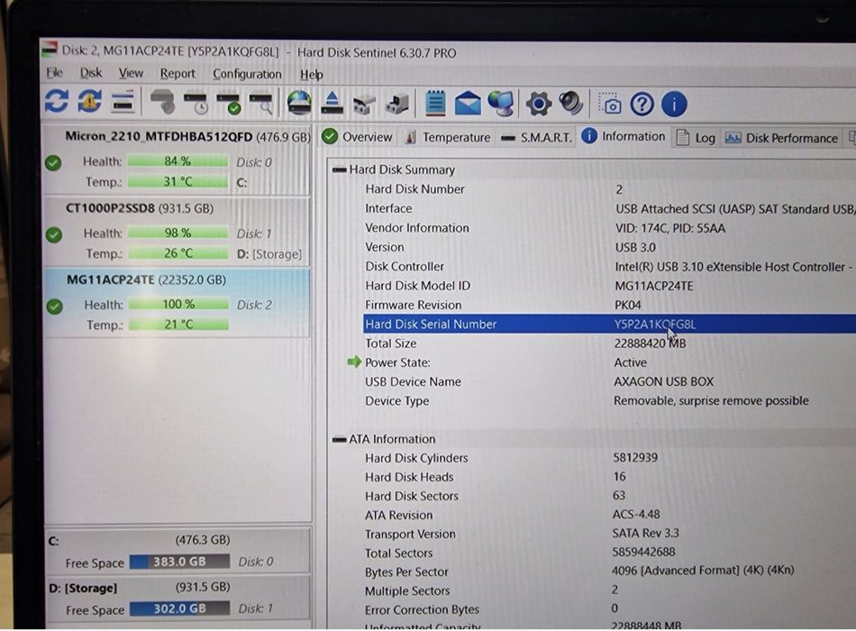The height and width of the screenshot is (631, 856).
Task: Select the CT1000P2SSD8 disk entry
Action: tap(177, 232)
